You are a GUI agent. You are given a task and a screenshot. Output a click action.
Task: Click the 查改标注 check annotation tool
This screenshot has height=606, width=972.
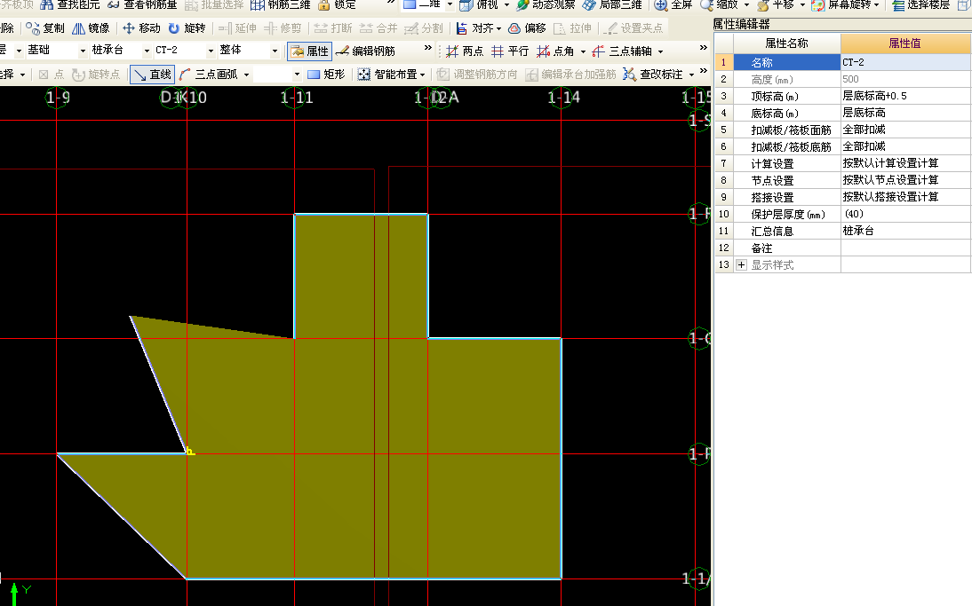point(653,75)
